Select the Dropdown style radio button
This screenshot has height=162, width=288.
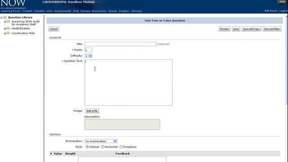tap(121, 147)
